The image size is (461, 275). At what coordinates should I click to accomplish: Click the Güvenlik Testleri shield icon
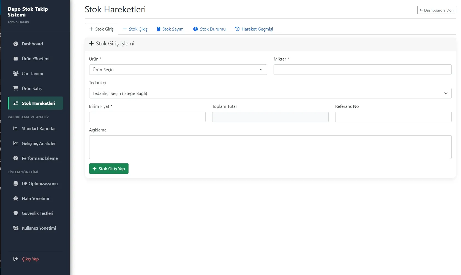click(16, 213)
